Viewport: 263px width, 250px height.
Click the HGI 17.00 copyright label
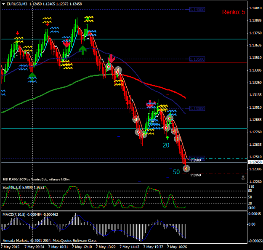[36, 180]
